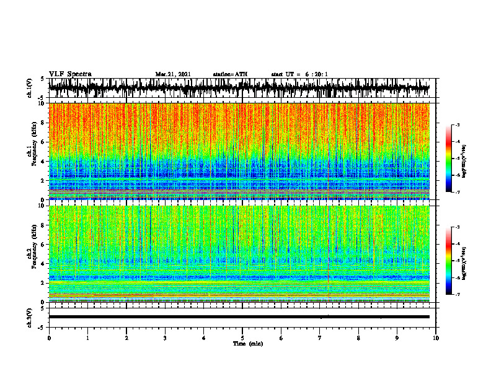Click the ch.1 color bar log(PSD) unit label
The width and height of the screenshot is (491, 379).
click(464, 162)
